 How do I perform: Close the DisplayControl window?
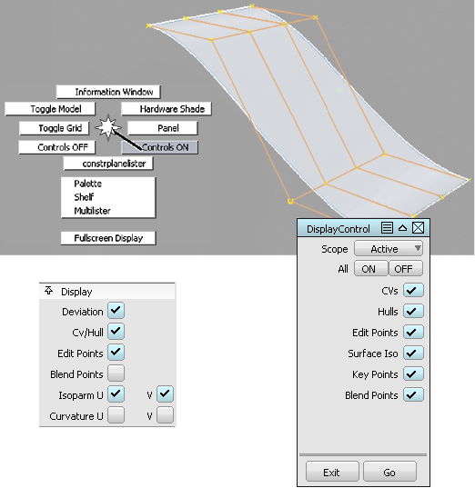[418, 228]
